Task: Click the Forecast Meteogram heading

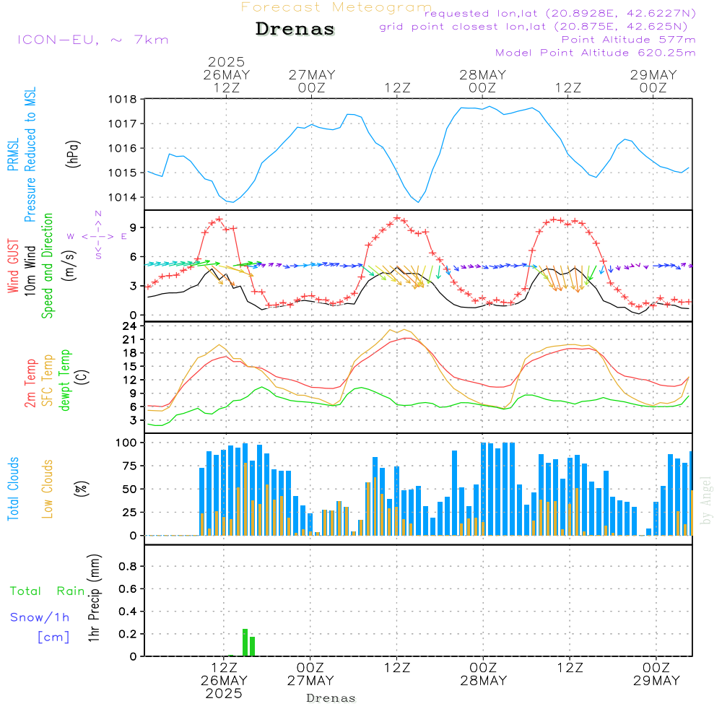Action: tap(336, 7)
